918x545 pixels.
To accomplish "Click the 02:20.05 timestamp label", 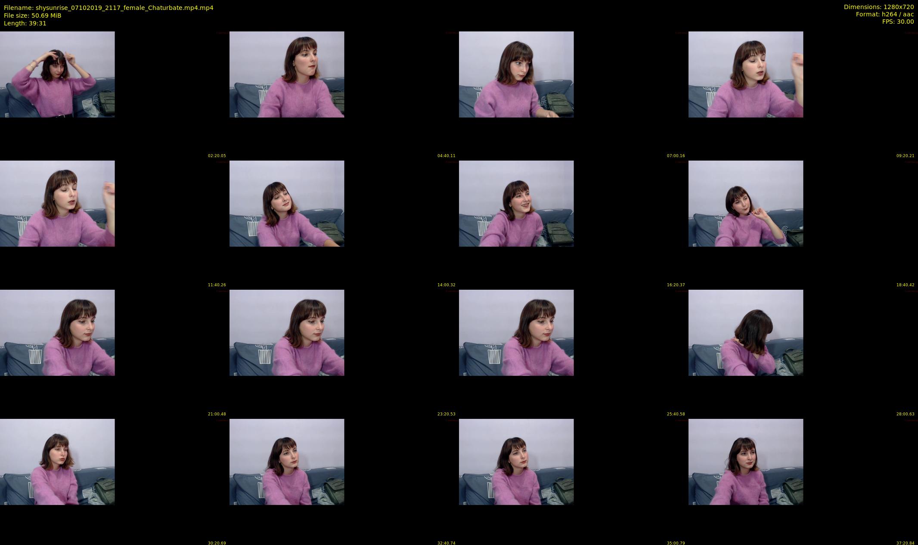I will pyautogui.click(x=217, y=156).
